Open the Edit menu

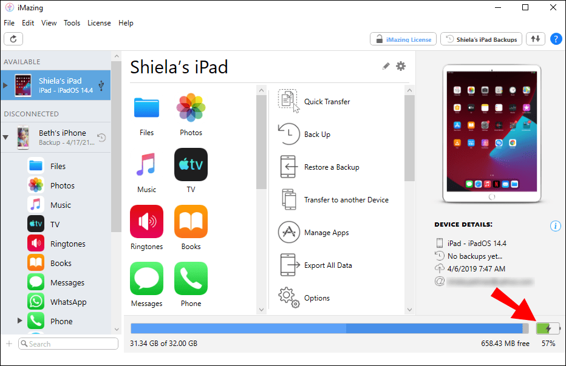pos(28,23)
